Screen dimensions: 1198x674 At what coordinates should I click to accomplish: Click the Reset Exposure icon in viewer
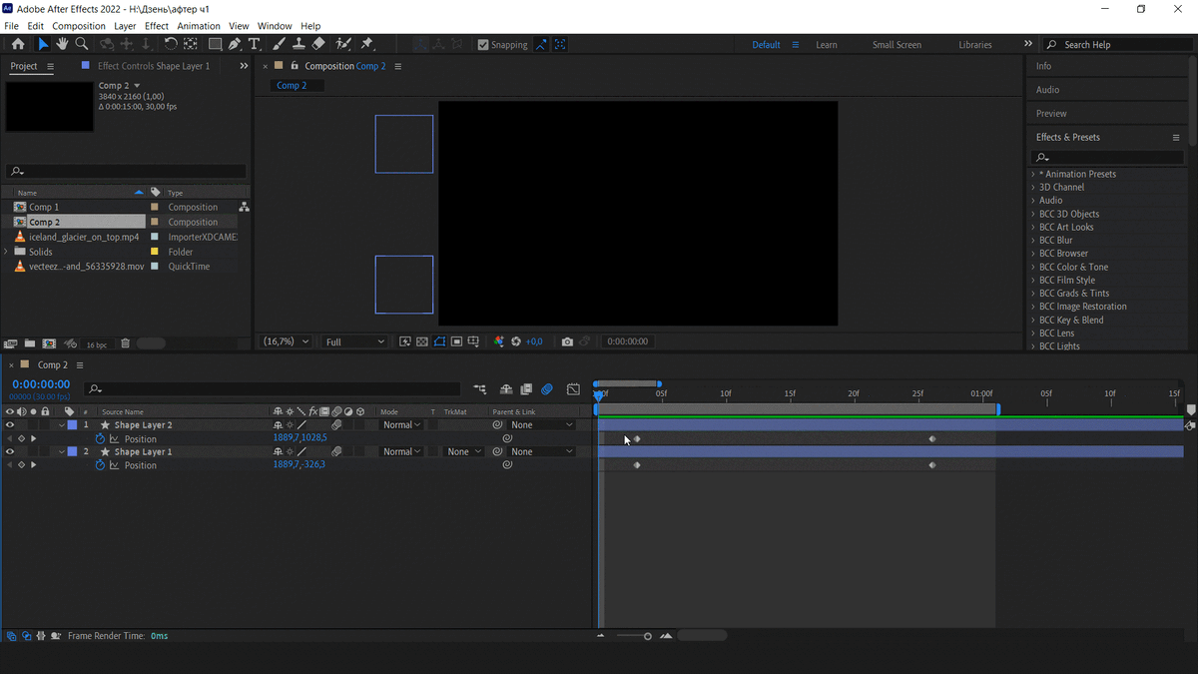516,341
